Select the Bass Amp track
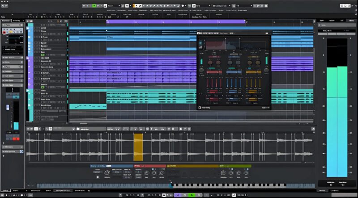The height and width of the screenshot is (198, 358). click(x=44, y=100)
